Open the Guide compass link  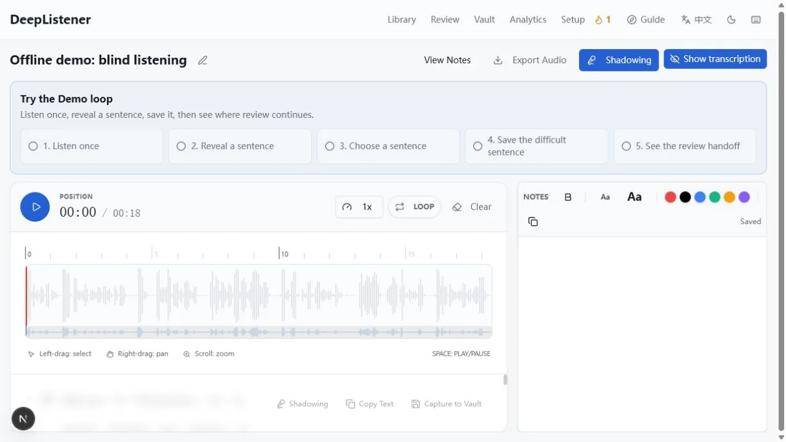click(646, 20)
